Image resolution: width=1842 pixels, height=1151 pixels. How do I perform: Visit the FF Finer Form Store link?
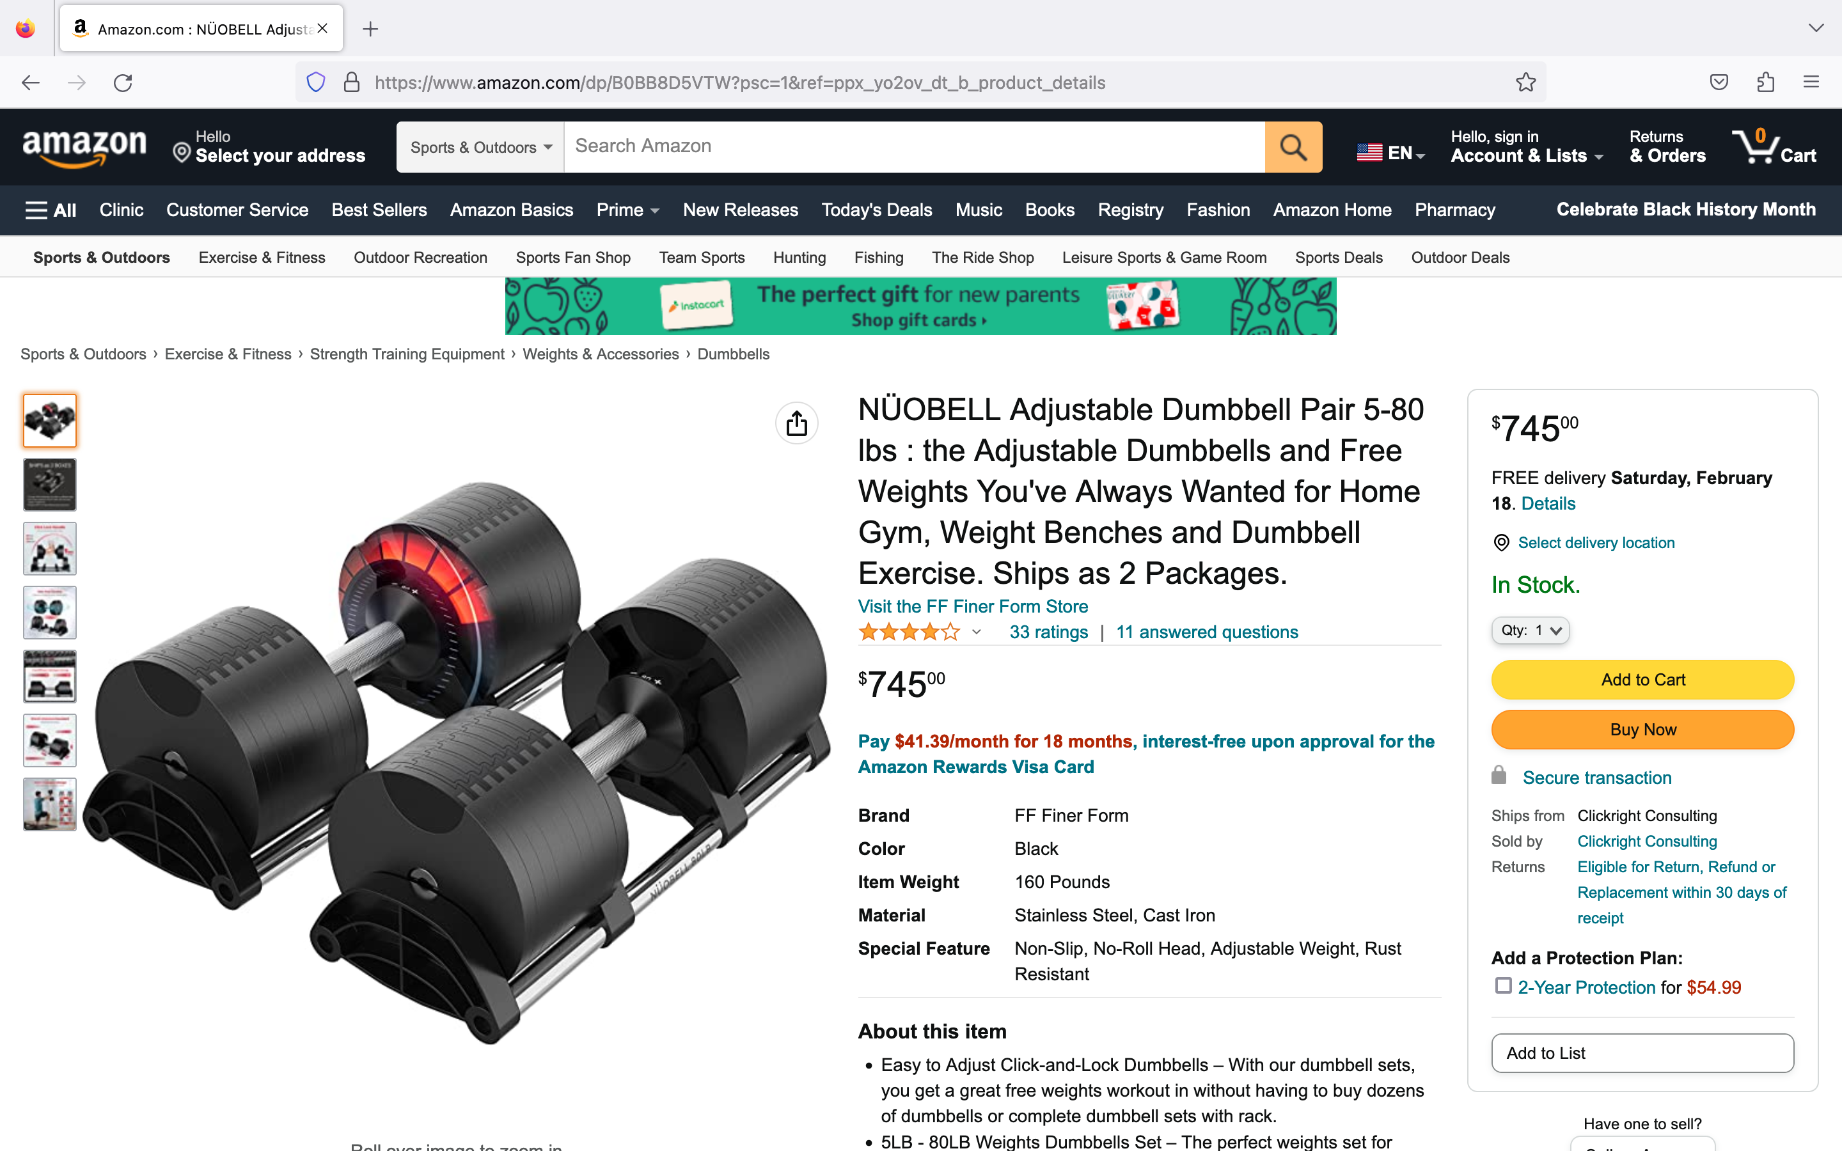coord(973,606)
